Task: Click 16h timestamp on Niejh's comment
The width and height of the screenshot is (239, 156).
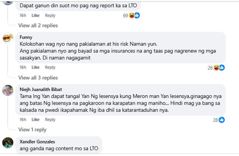Action: click(x=23, y=119)
